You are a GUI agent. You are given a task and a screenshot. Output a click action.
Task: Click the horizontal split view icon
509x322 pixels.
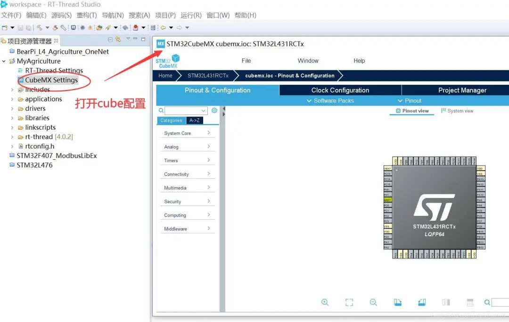[470, 302]
